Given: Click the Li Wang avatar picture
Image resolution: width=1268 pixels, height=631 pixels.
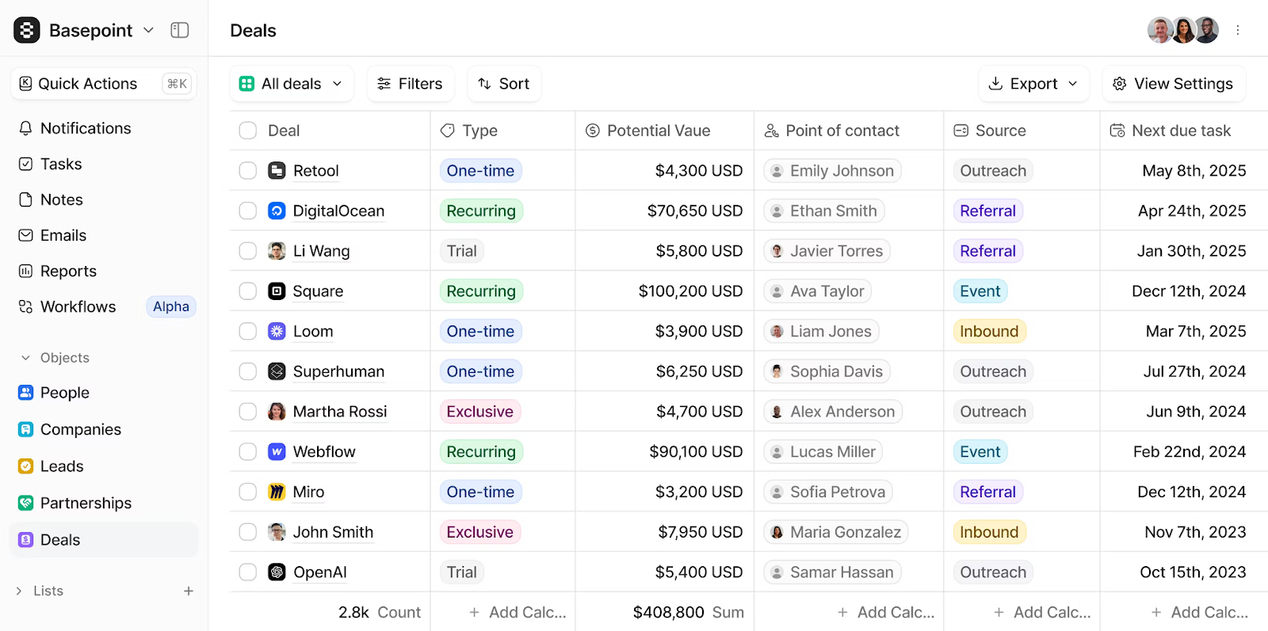Looking at the screenshot, I should pos(277,251).
